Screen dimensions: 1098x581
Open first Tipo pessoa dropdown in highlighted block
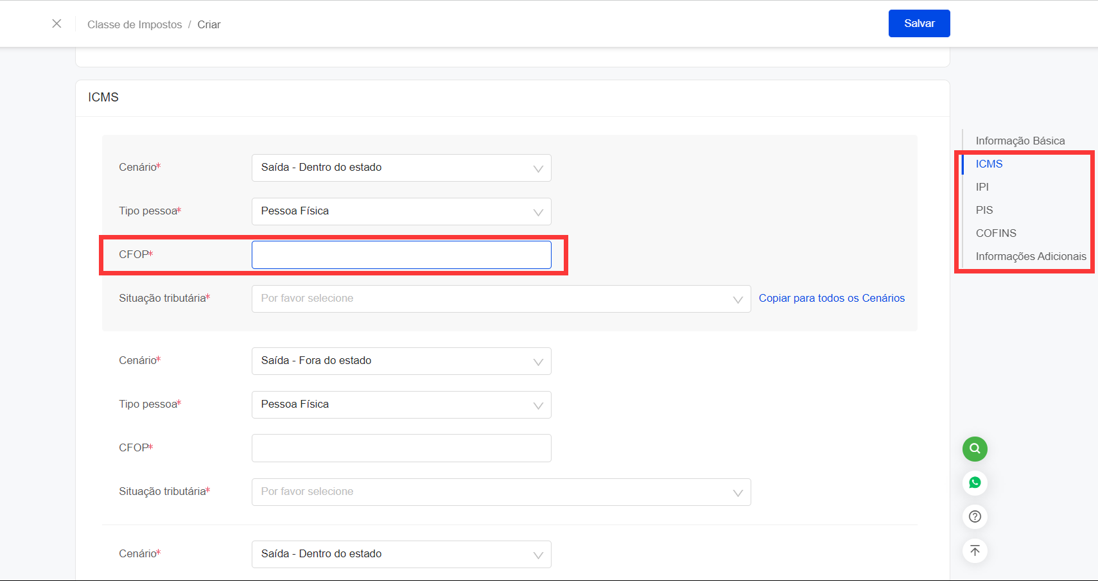click(401, 211)
